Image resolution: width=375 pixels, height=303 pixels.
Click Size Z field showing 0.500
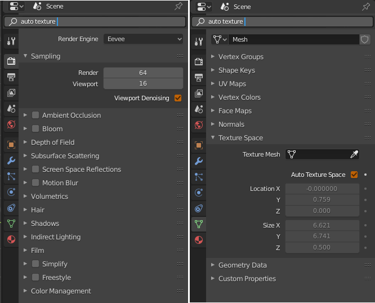[x=322, y=247]
